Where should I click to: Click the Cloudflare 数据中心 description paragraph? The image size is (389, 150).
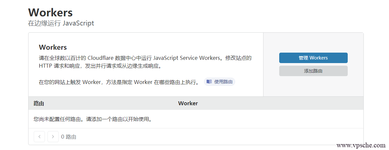pos(146,62)
